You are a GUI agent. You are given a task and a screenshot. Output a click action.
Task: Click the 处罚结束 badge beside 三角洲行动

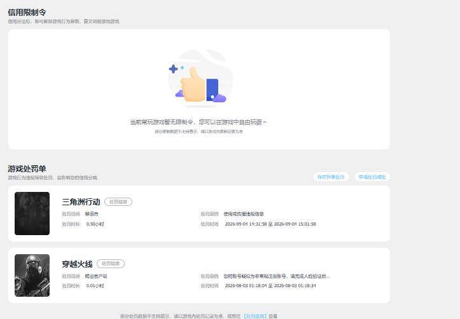tap(118, 202)
